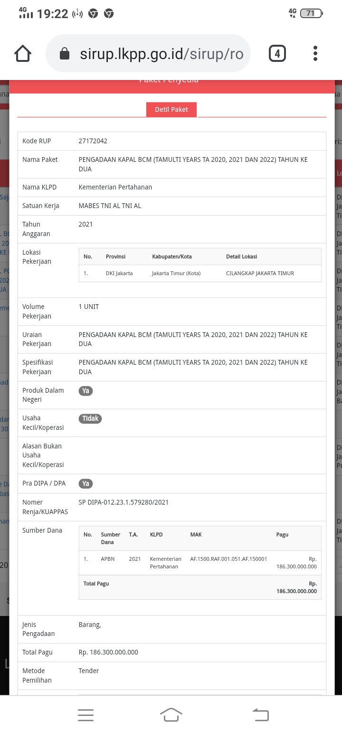
Task: Tap the Nomer Renja value SP DIPA-012.23.1.579280/2021
Action: pyautogui.click(x=123, y=502)
